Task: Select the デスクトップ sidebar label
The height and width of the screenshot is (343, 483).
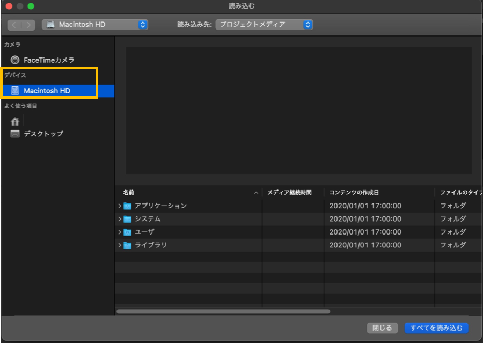Action: tap(43, 134)
